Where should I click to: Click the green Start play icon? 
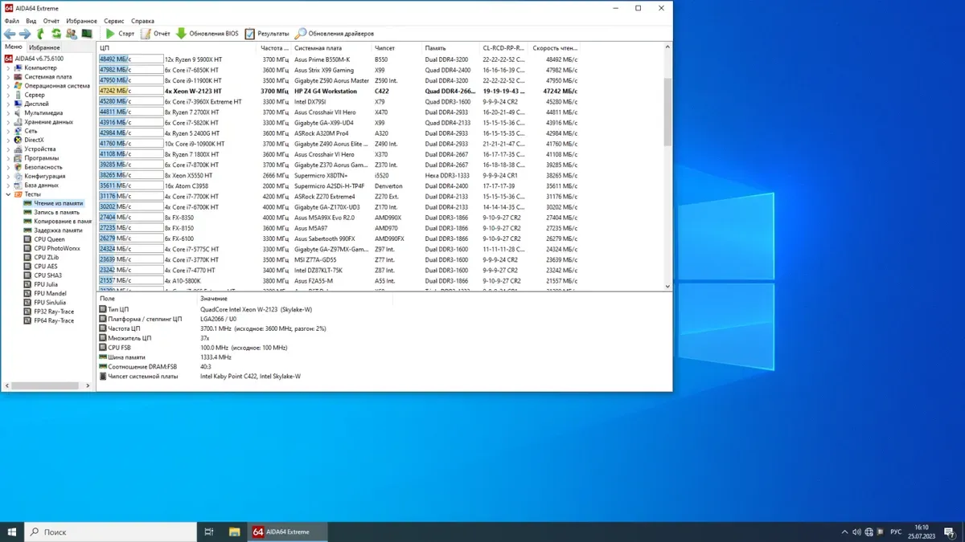point(110,34)
